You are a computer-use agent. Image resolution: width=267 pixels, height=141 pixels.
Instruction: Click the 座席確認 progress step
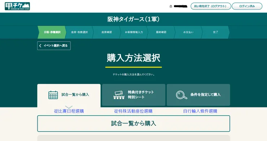tap(106, 32)
